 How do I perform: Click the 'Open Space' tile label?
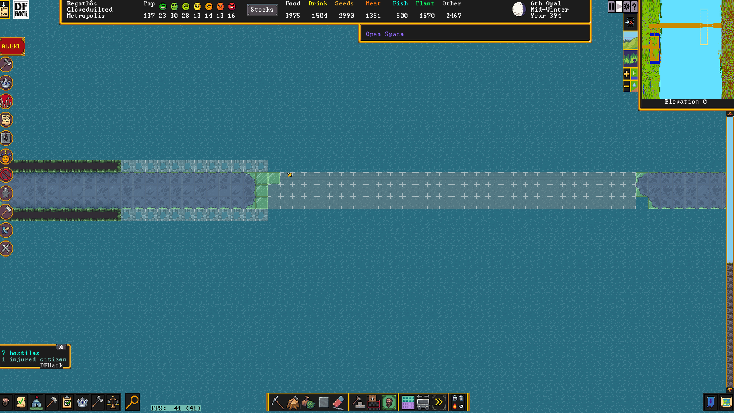click(384, 34)
